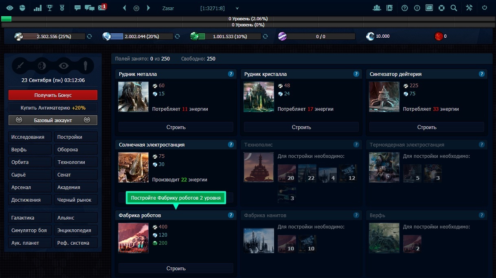Viewport: 496px width, 278px height.
Task: Switch to the previous planet using left arrow
Action: point(125,8)
